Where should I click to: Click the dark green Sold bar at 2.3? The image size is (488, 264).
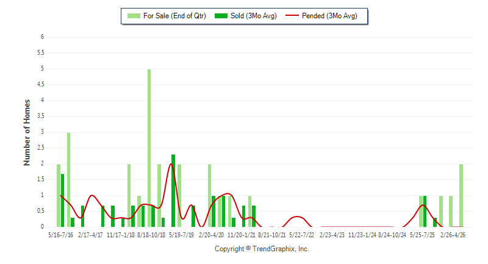pyautogui.click(x=173, y=190)
